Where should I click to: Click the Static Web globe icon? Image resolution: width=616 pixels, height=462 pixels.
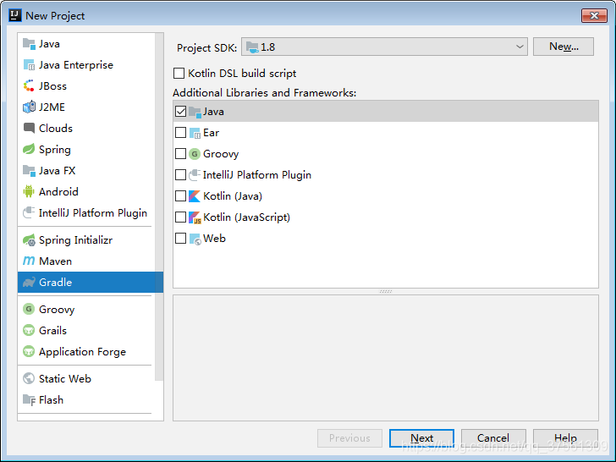[29, 378]
